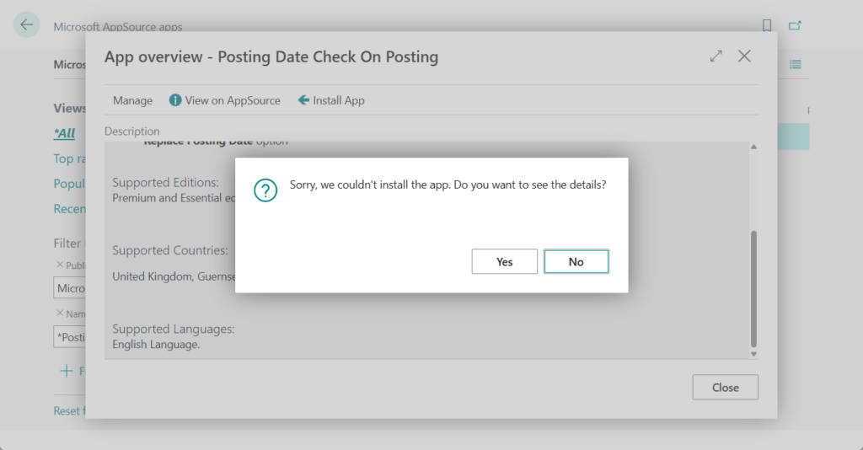Screen dimensions: 863x450
Task: Remove the Publisher filter with its X
Action: click(x=59, y=265)
